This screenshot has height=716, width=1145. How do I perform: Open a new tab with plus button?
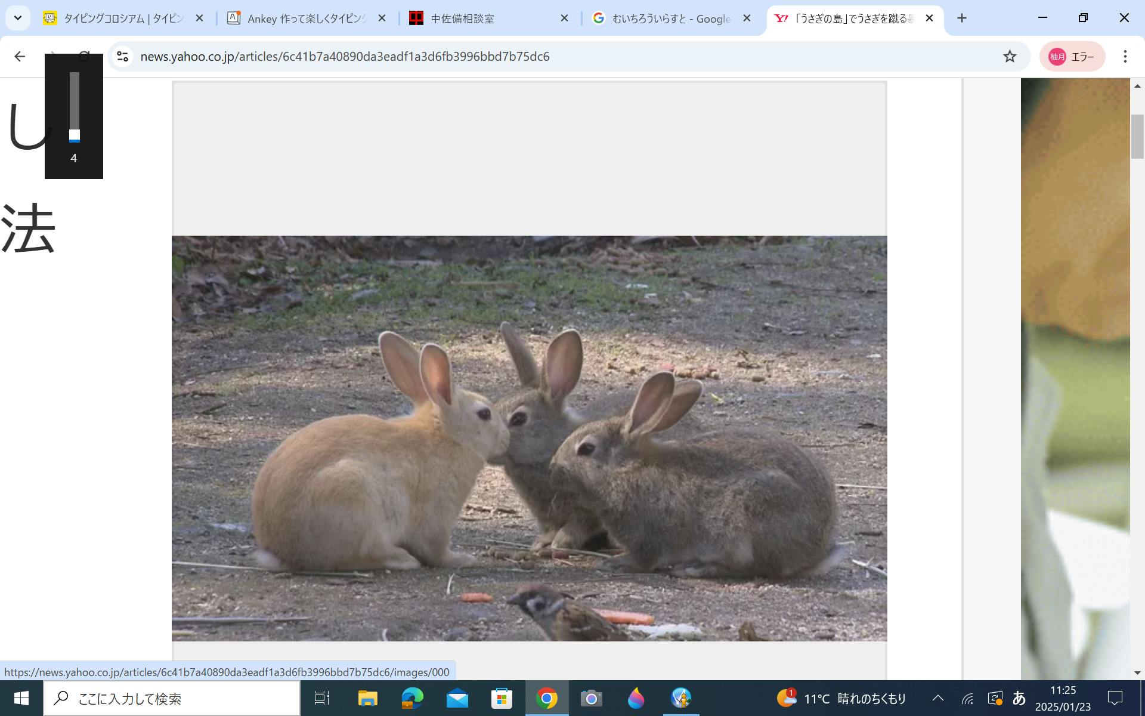coord(961,18)
